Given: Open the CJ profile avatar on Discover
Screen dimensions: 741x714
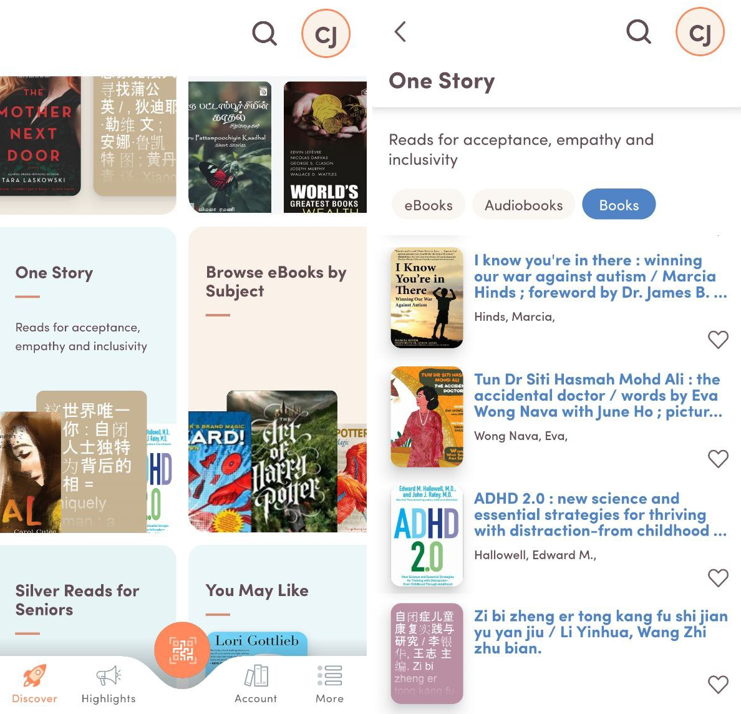Looking at the screenshot, I should (x=326, y=34).
